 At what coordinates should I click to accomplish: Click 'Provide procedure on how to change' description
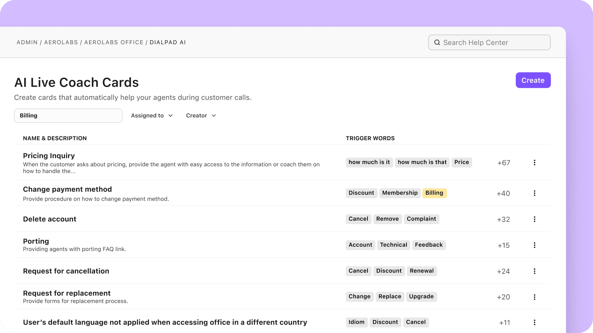coord(96,199)
